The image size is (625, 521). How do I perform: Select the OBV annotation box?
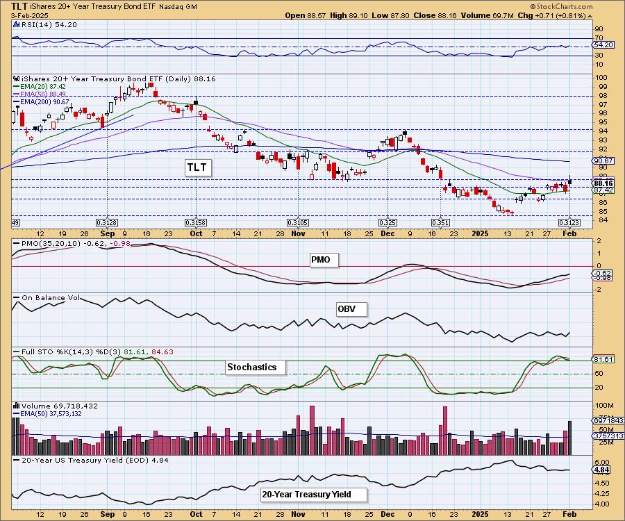click(x=351, y=309)
